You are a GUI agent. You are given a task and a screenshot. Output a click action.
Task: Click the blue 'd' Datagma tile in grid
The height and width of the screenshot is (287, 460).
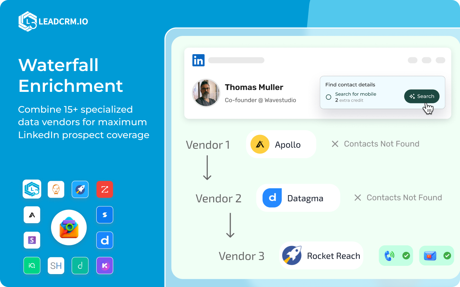pyautogui.click(x=105, y=240)
